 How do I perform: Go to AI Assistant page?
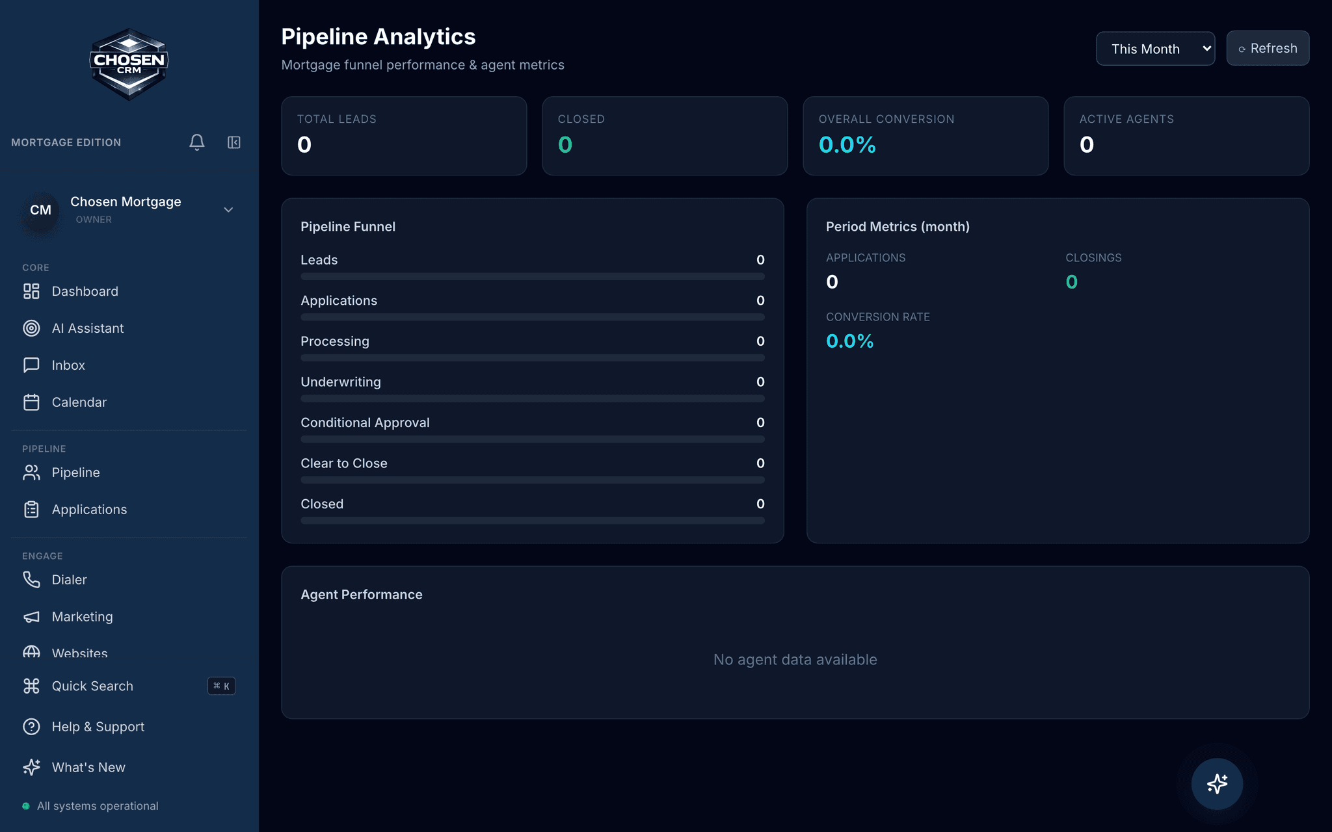click(x=129, y=328)
